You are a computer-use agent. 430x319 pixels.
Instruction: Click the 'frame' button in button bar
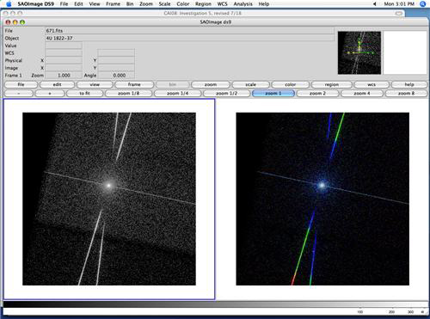[x=134, y=84]
